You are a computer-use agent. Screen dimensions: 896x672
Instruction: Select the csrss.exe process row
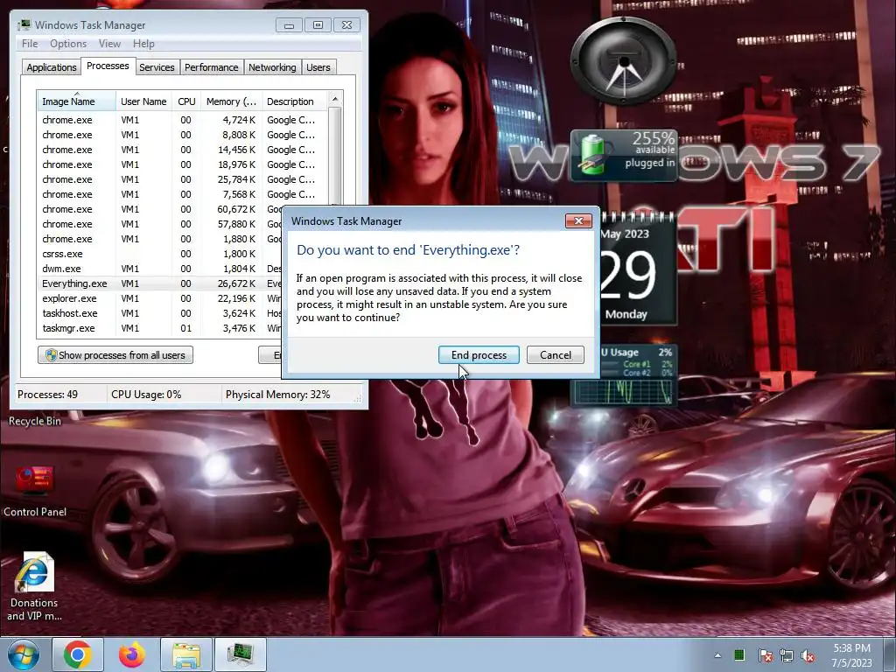click(160, 254)
